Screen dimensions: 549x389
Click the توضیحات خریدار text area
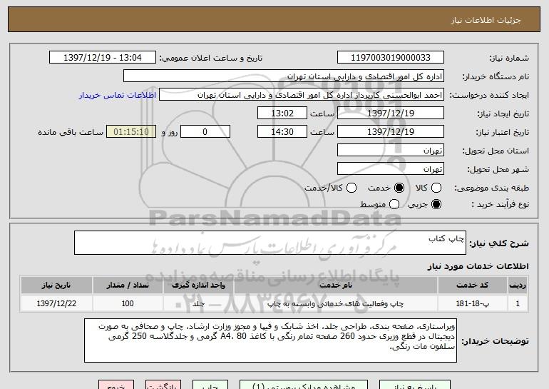point(270,340)
